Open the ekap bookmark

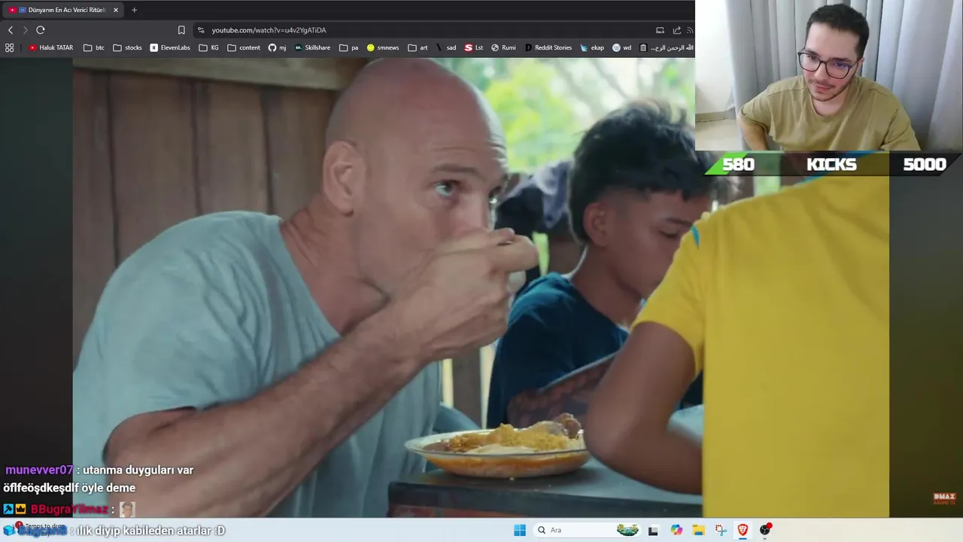coord(592,47)
